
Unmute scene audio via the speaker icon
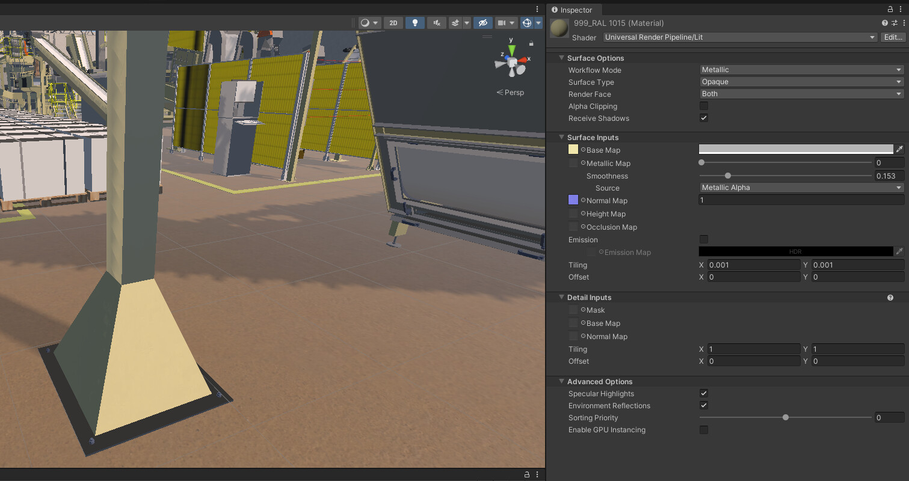pyautogui.click(x=436, y=23)
